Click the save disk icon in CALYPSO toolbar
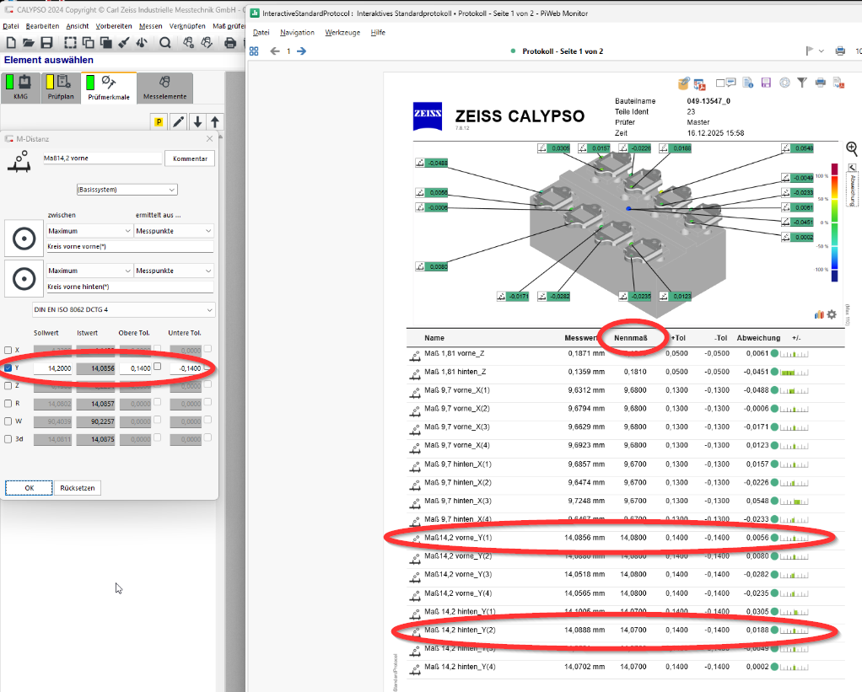862x692 pixels. click(46, 43)
